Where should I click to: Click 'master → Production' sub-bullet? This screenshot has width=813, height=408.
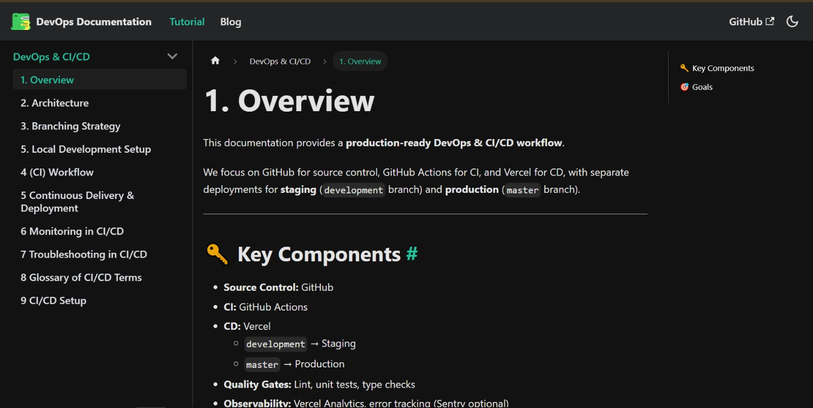295,364
